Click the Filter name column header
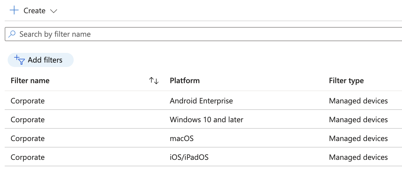 click(x=30, y=81)
